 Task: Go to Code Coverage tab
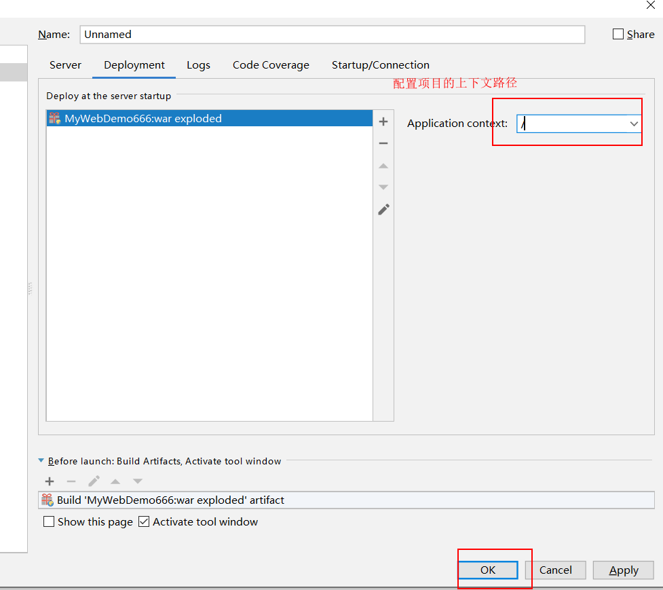pos(271,65)
